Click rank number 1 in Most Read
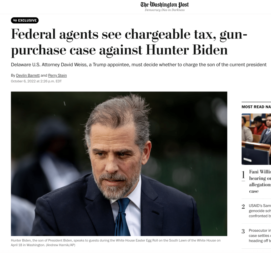The image size is (271, 253). click(243, 175)
